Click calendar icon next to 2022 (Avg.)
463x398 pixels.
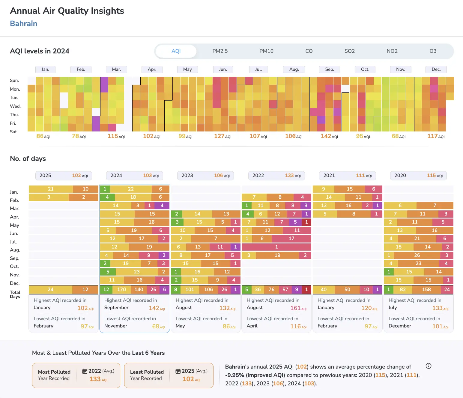tap(85, 371)
